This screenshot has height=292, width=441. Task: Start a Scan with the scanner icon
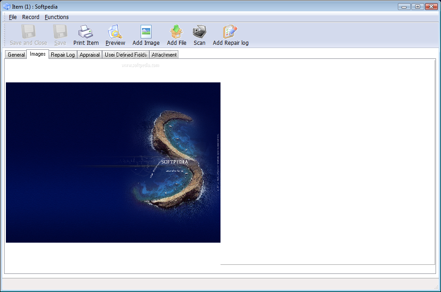200,31
